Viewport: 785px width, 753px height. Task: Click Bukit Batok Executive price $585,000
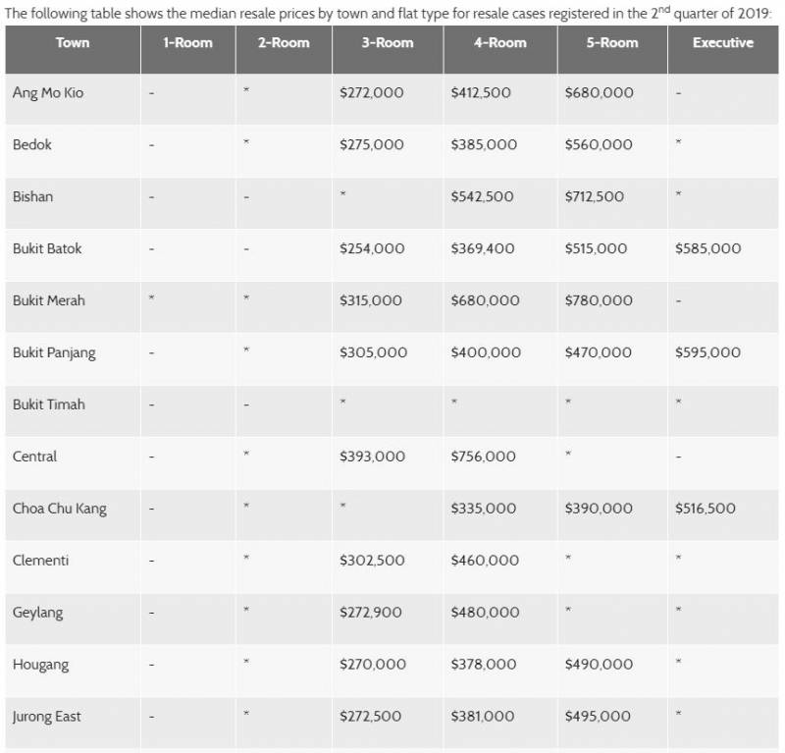tap(707, 248)
